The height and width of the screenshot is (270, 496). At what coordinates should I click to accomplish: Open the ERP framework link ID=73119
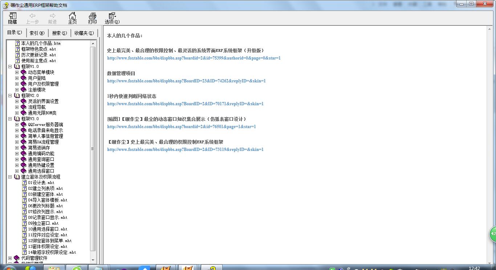(x=185, y=150)
